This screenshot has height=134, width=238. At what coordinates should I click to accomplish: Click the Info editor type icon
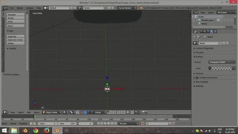coord(5,8)
